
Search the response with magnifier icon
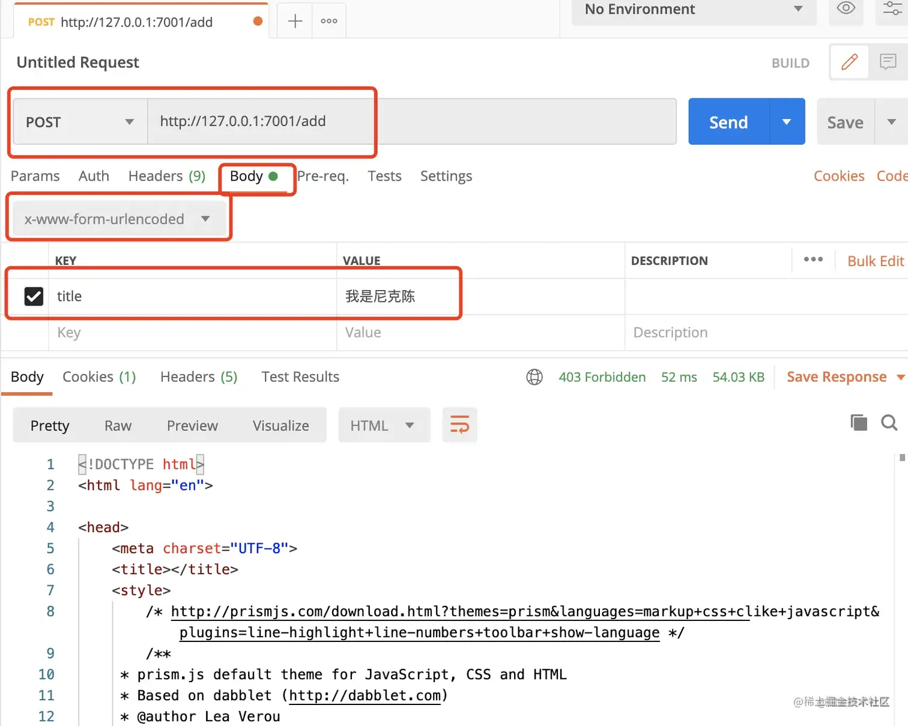889,423
